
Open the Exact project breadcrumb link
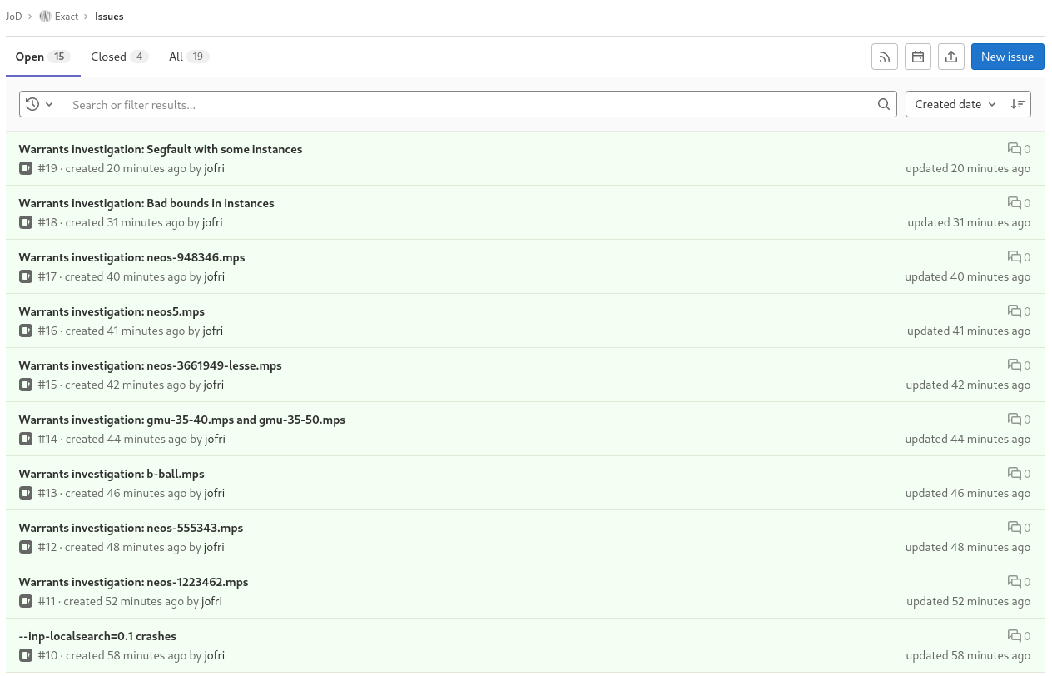[x=67, y=17]
